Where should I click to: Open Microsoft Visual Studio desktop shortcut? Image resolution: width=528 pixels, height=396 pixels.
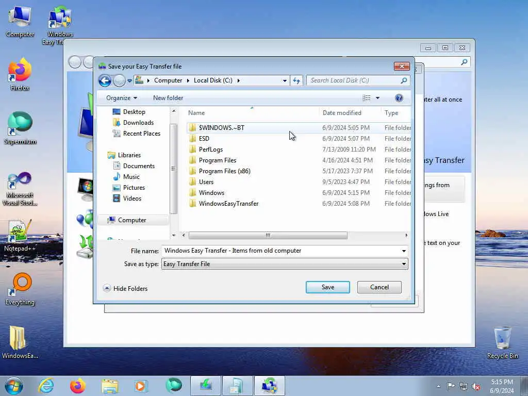pyautogui.click(x=20, y=189)
